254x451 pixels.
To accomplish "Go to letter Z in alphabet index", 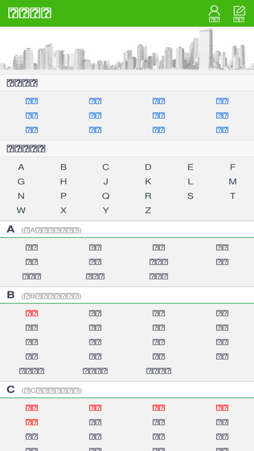I will [x=148, y=210].
